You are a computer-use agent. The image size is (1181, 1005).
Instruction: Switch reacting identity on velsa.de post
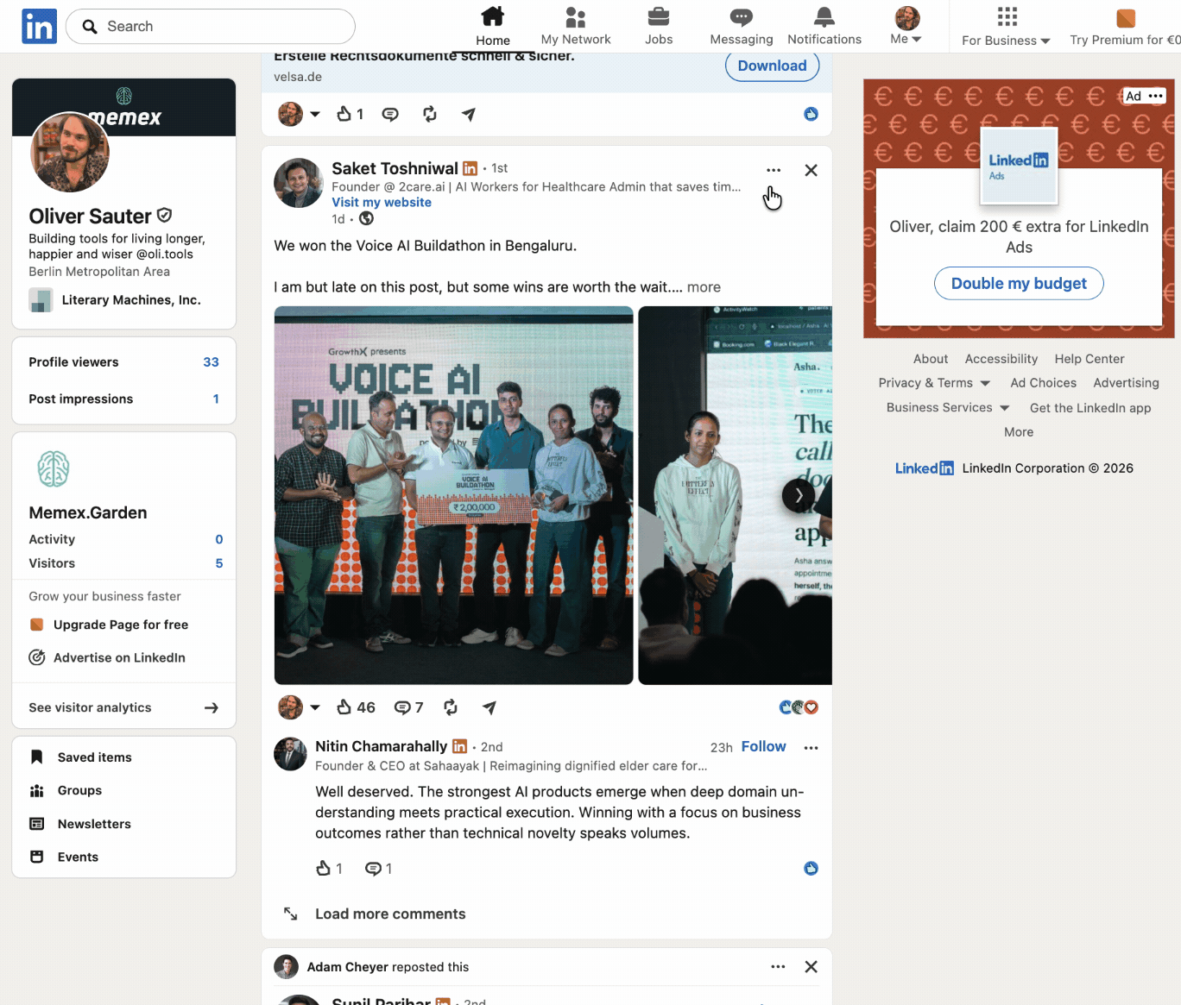click(300, 114)
